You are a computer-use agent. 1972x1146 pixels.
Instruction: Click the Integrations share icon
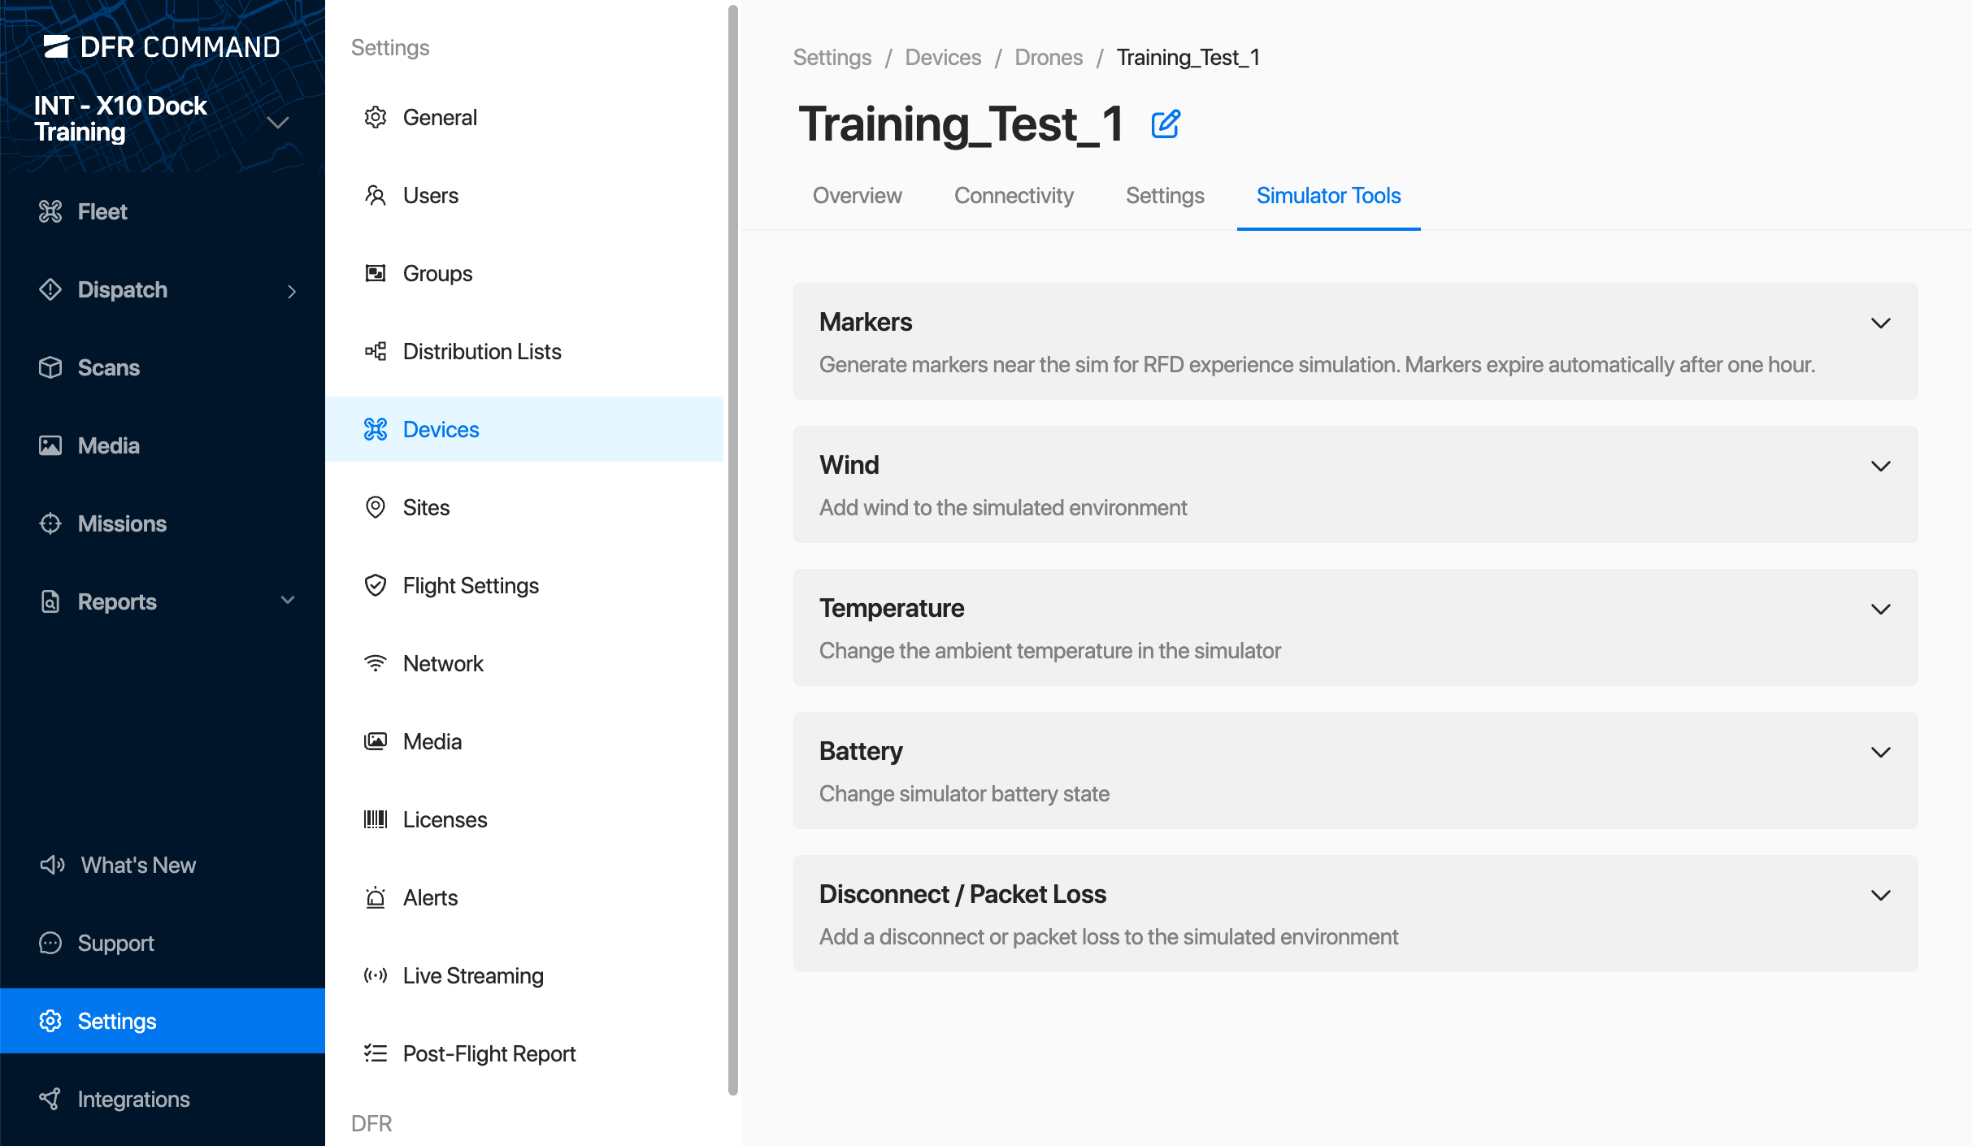50,1099
